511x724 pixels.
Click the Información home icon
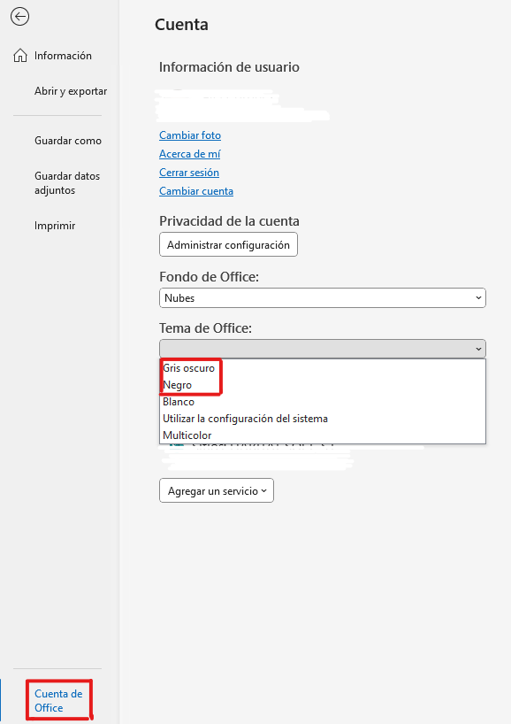(x=19, y=56)
